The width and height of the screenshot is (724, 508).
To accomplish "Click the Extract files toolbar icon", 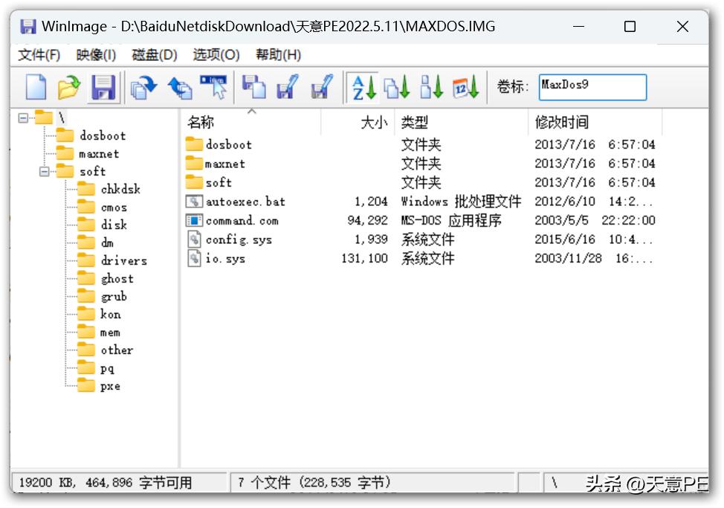I will click(143, 87).
